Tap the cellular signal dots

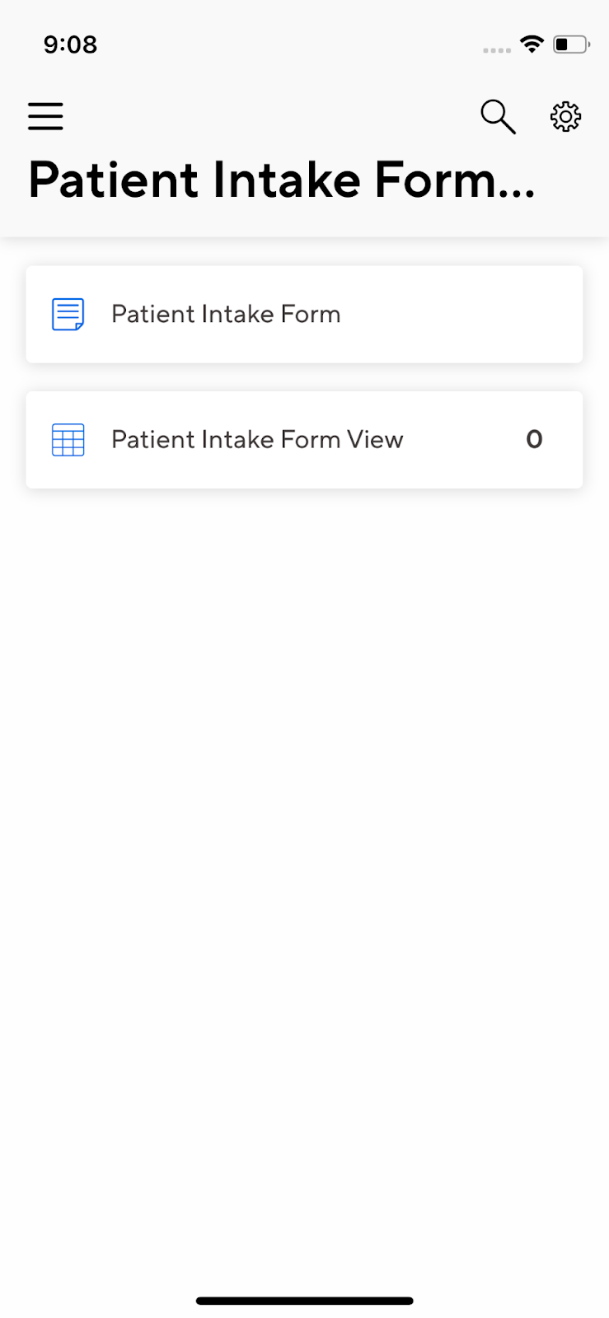tap(497, 50)
